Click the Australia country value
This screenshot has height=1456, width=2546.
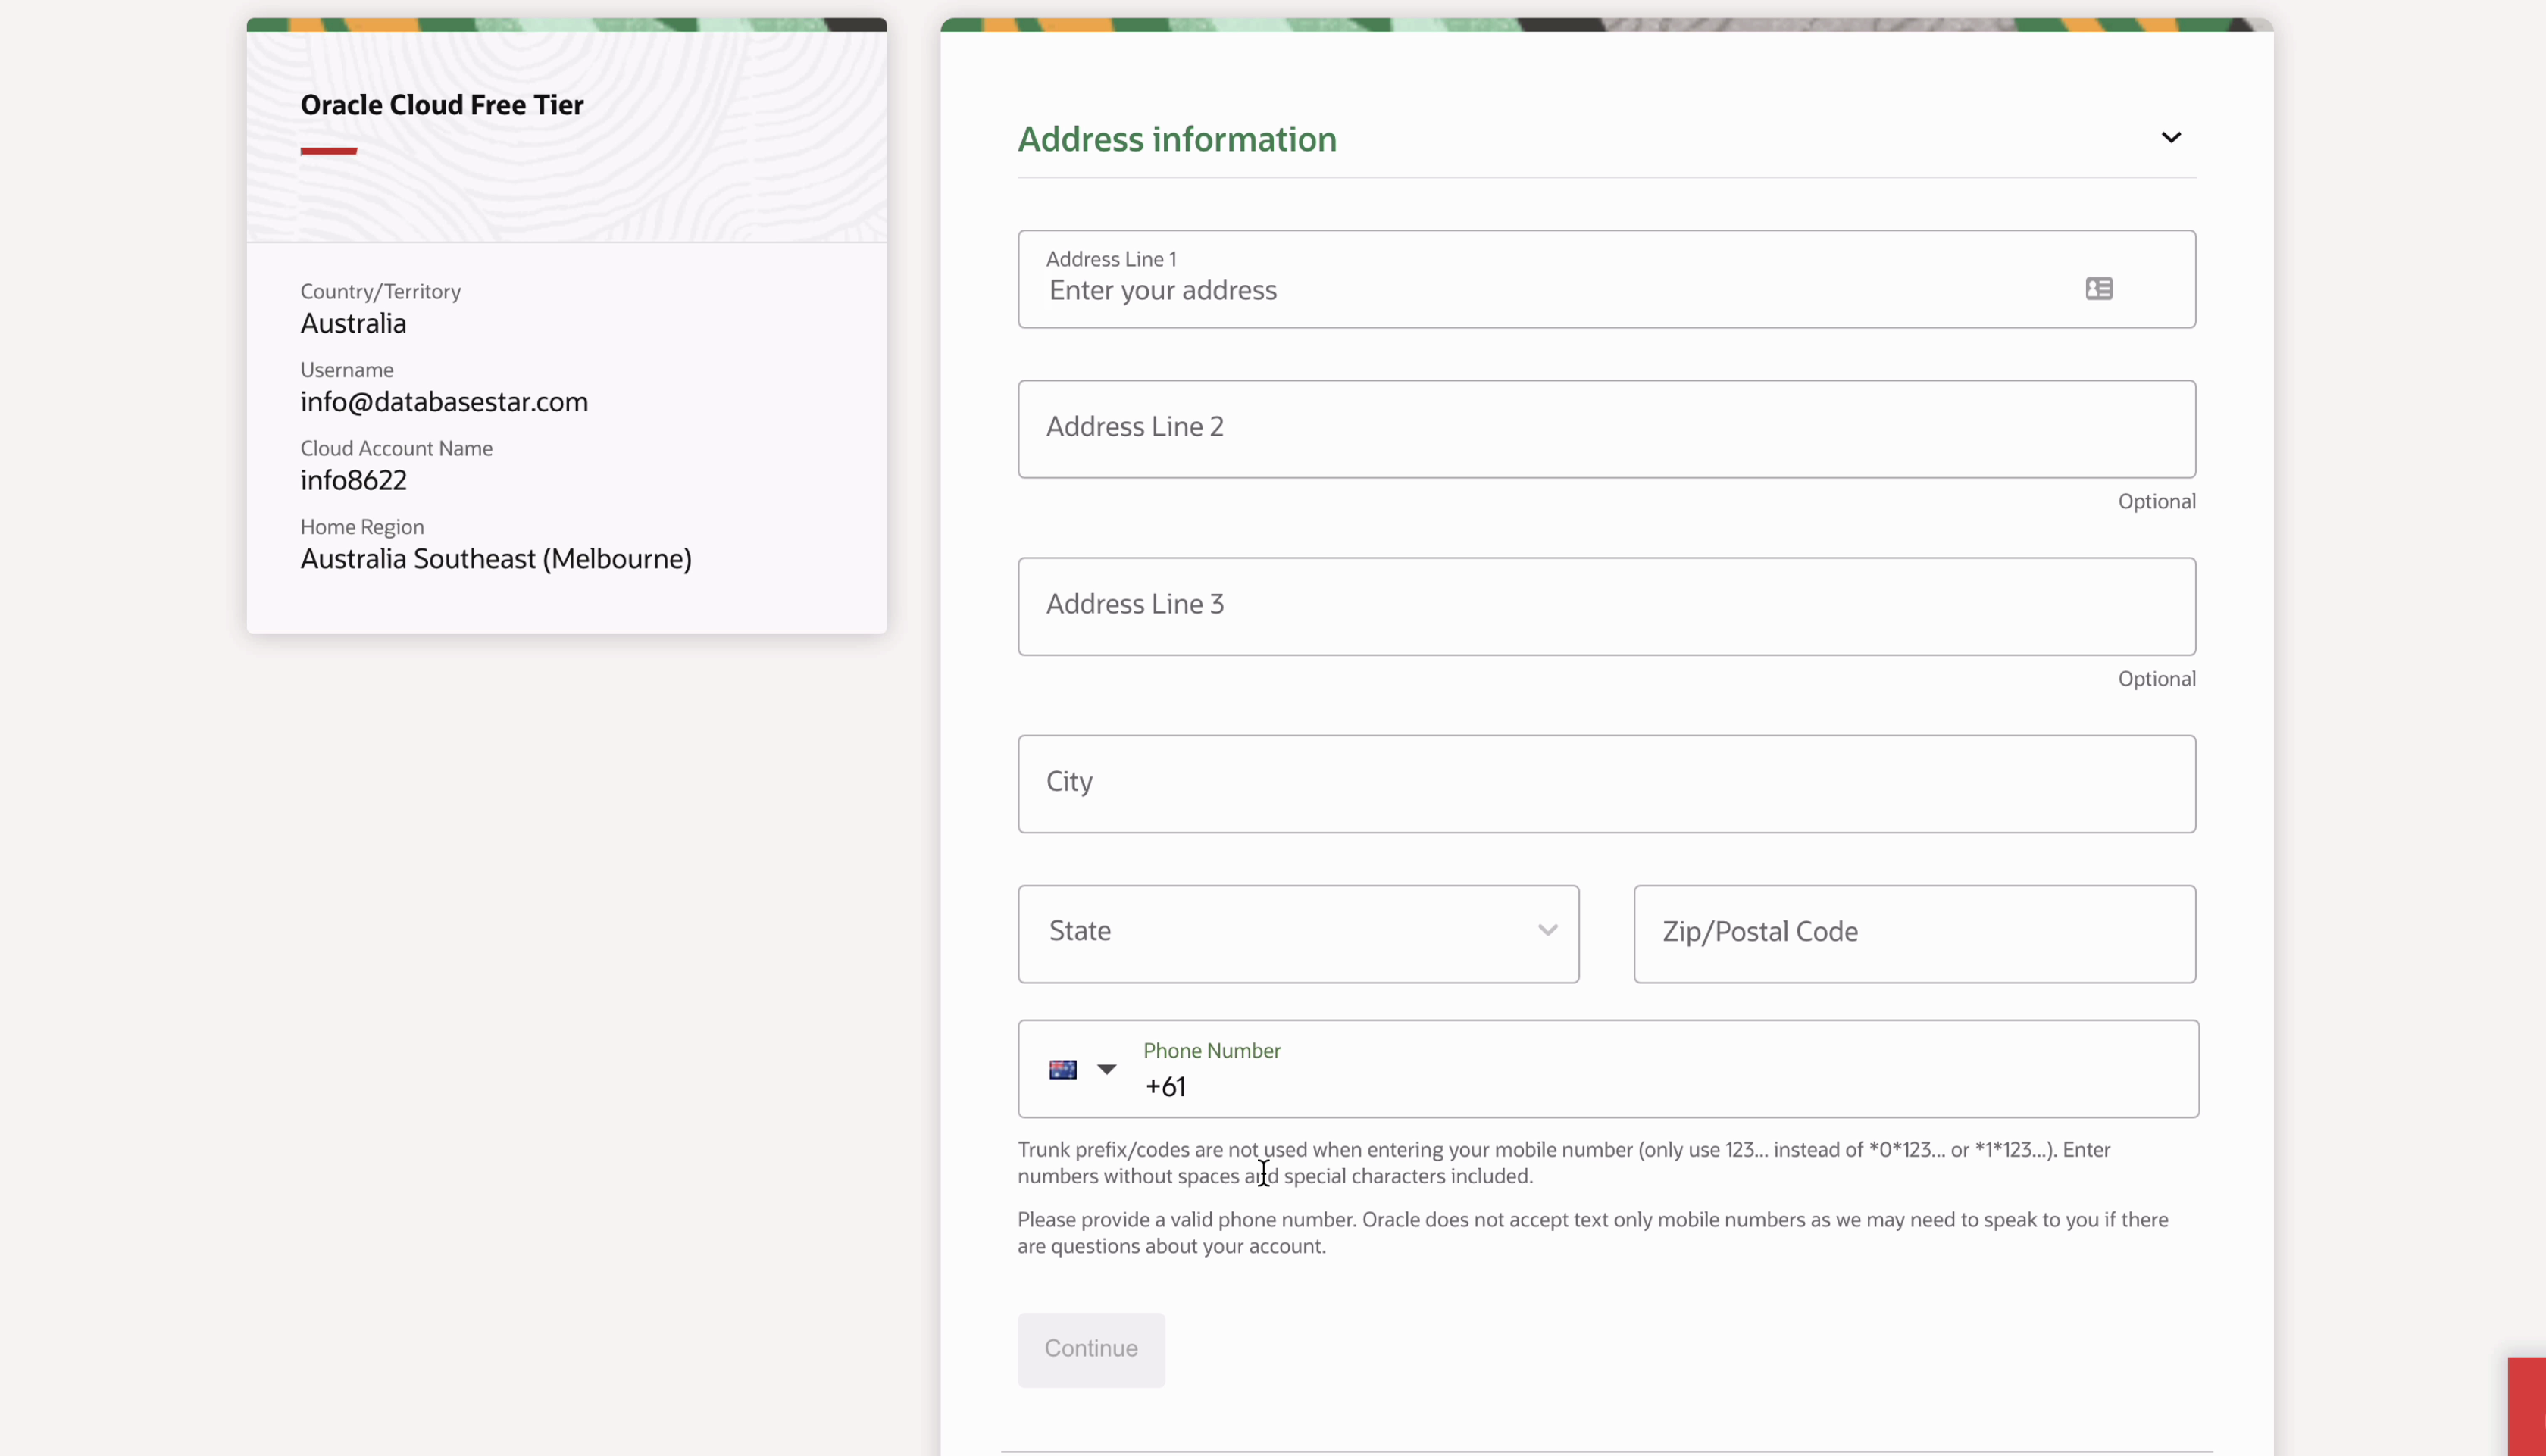pos(353,324)
